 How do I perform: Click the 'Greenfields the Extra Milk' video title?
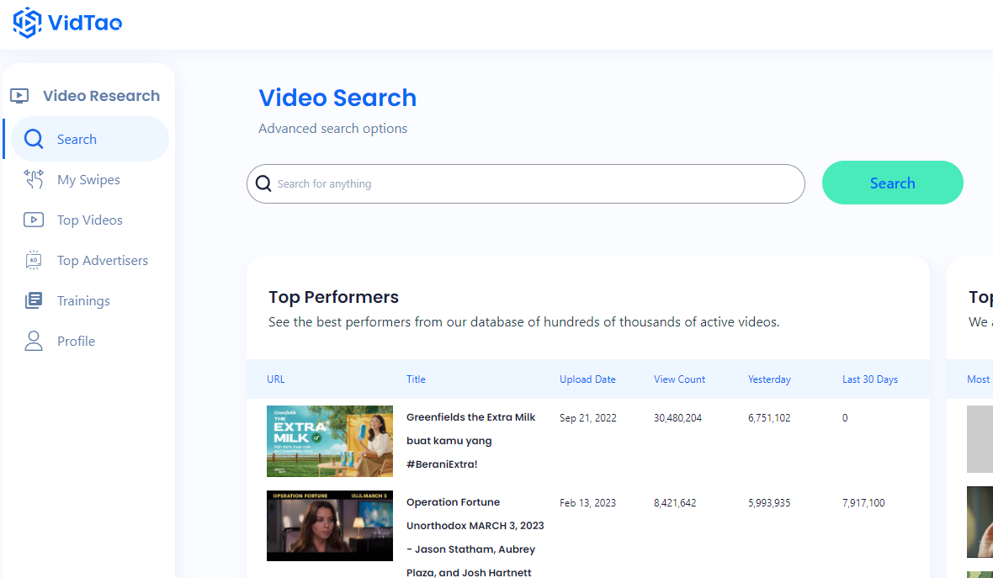click(471, 441)
